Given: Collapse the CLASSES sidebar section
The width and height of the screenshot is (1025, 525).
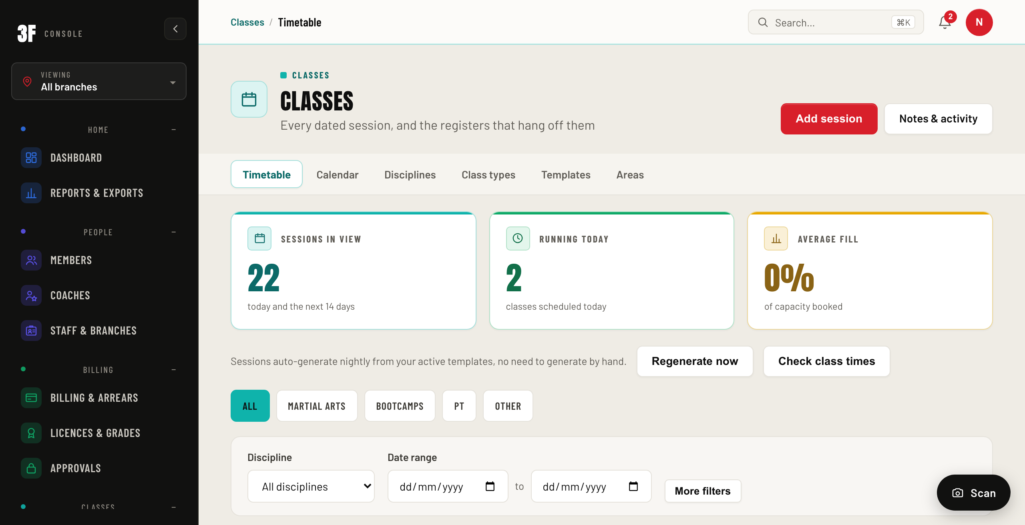Looking at the screenshot, I should tap(174, 507).
